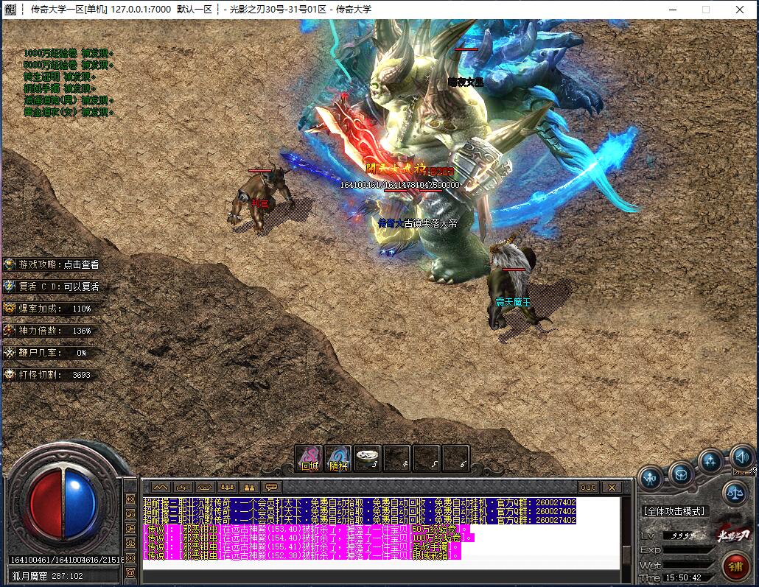Toggle the shout channel speaker icon
759x587 pixels.
tap(130, 499)
